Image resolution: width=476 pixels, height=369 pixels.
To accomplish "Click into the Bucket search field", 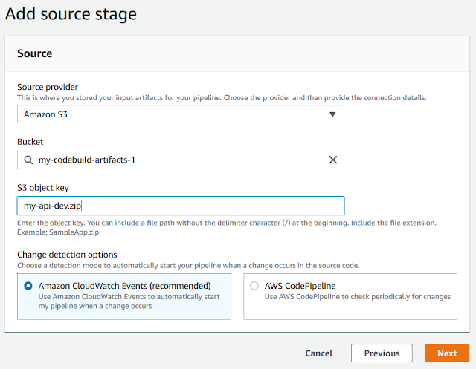I will pos(181,160).
